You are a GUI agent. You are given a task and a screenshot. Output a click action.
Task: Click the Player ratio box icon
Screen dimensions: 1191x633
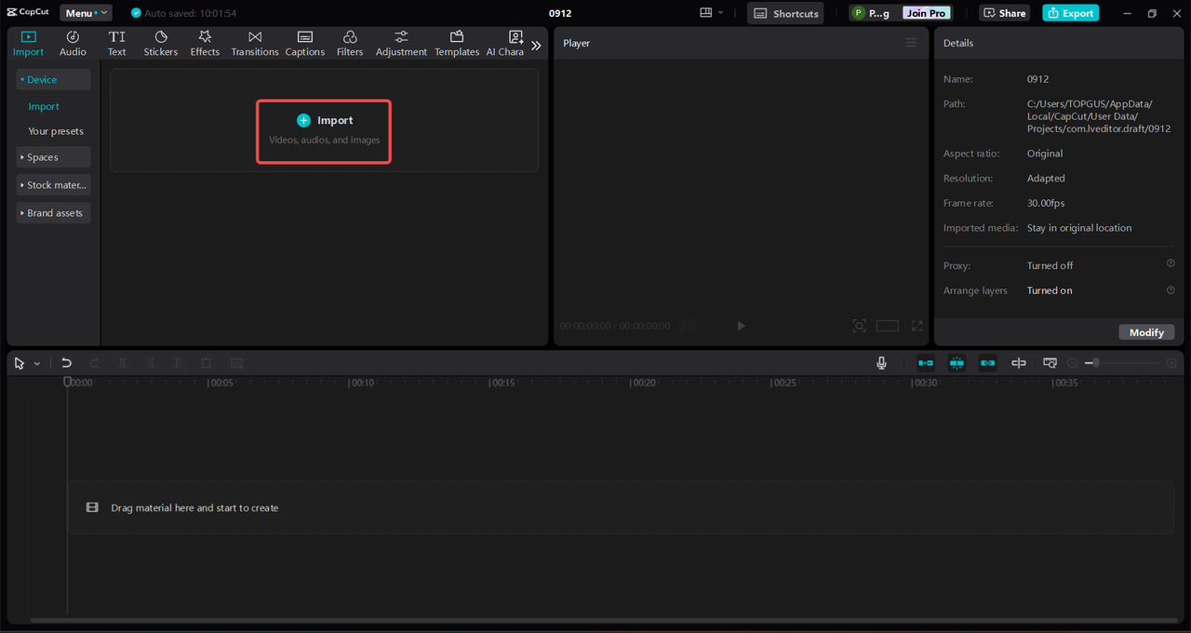887,326
